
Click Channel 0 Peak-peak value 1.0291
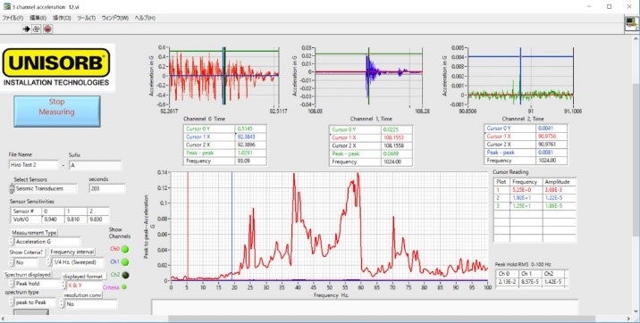click(x=251, y=153)
